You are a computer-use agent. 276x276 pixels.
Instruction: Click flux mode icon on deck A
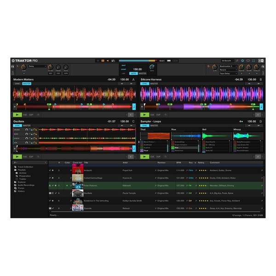click(38, 115)
